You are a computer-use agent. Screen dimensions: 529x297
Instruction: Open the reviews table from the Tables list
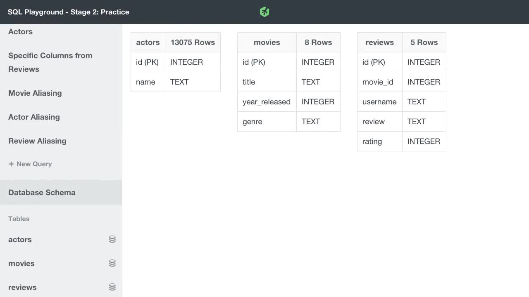coord(22,287)
